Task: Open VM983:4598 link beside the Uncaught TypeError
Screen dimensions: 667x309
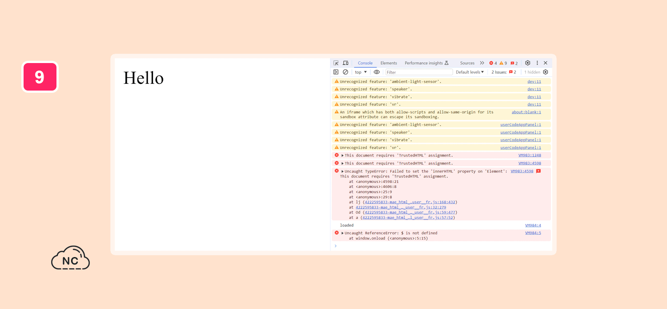Action: (x=522, y=171)
